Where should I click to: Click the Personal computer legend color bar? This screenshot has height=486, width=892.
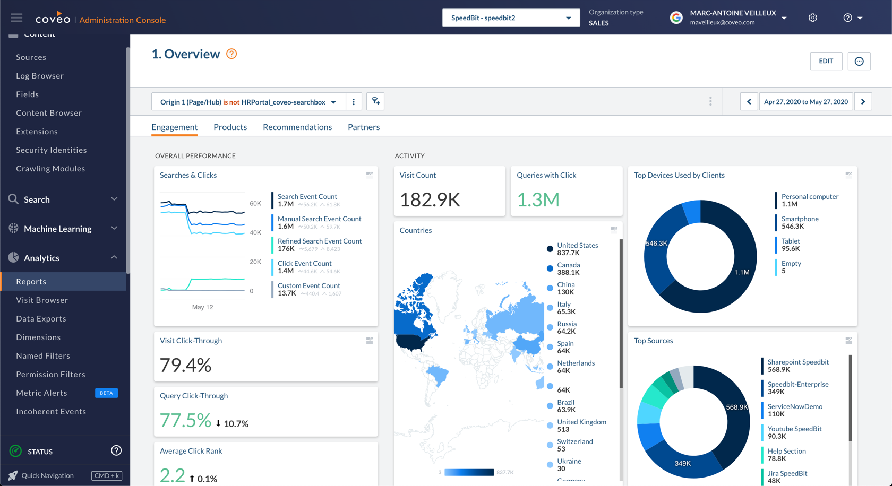pyautogui.click(x=776, y=200)
